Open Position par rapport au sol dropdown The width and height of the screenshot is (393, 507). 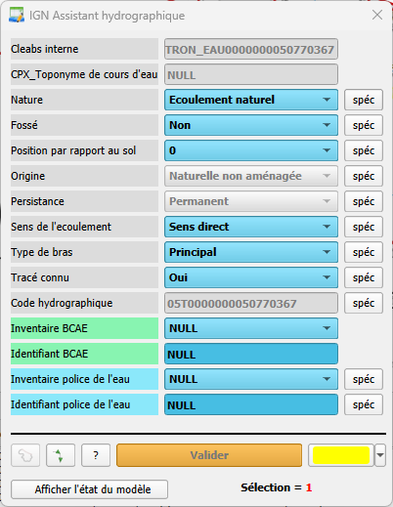point(251,150)
